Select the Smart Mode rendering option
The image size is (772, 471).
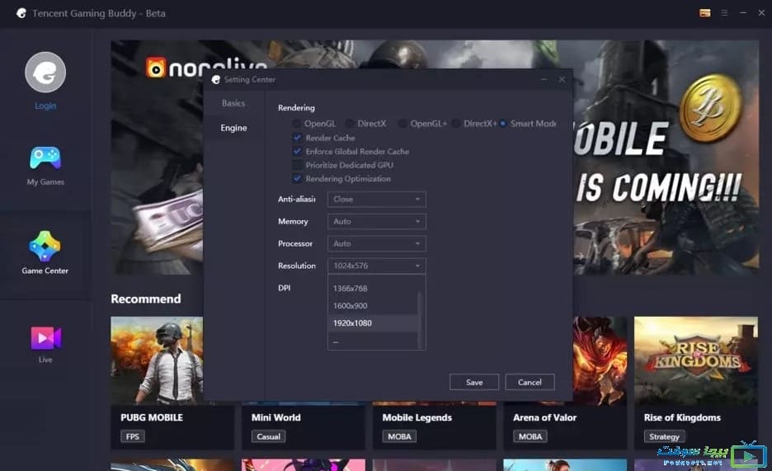pos(502,124)
